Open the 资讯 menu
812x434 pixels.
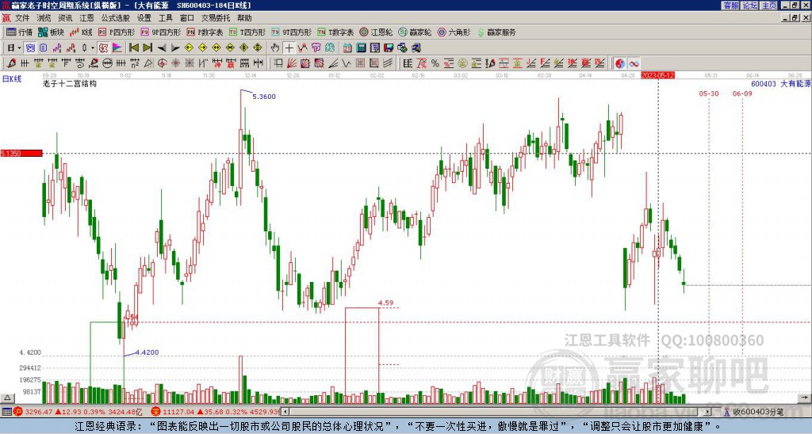pos(65,18)
